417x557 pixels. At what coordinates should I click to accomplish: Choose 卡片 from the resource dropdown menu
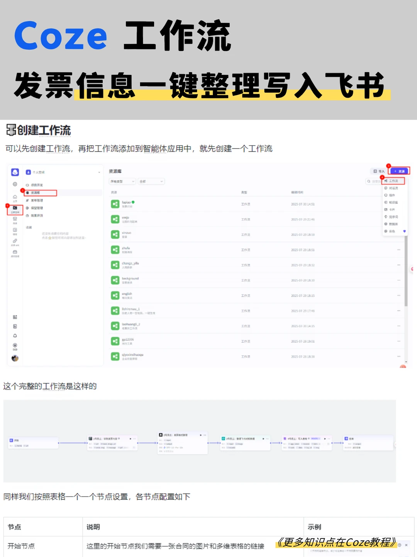[x=393, y=209]
